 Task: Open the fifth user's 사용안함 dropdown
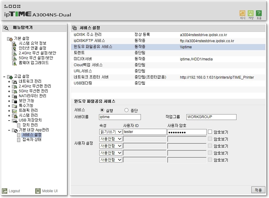[111, 160]
